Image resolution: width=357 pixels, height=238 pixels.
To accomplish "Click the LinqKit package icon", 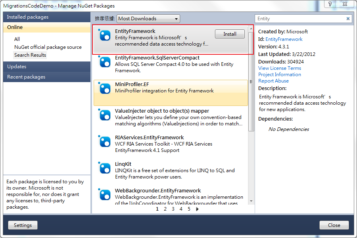I will pyautogui.click(x=105, y=168).
